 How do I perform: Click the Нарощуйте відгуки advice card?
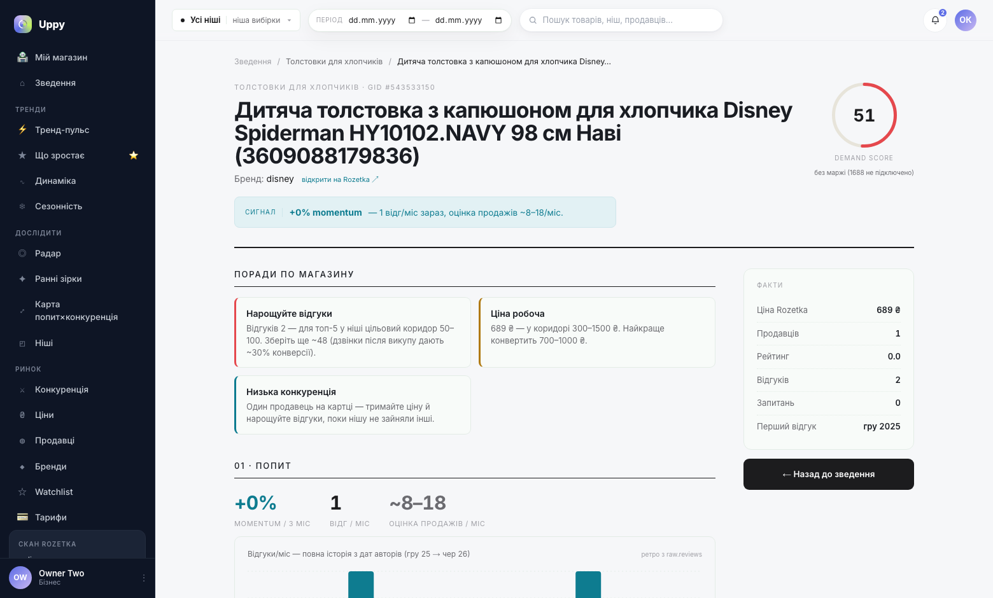(353, 332)
